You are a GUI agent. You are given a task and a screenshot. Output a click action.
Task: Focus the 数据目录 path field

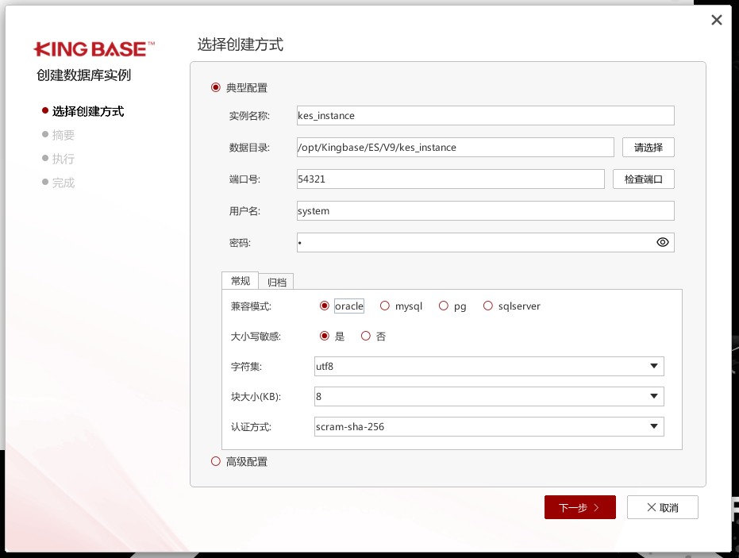pos(456,147)
